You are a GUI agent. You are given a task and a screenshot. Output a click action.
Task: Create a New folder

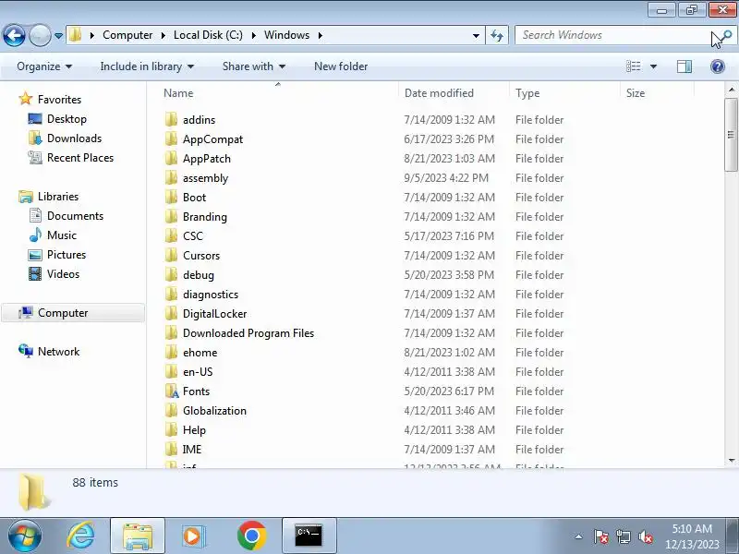pyautogui.click(x=341, y=66)
